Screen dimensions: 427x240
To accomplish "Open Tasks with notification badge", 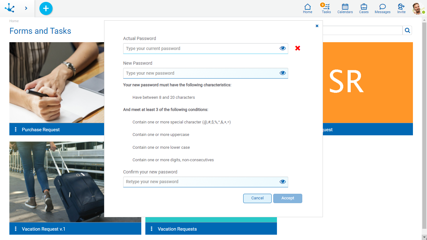I will coord(326,8).
